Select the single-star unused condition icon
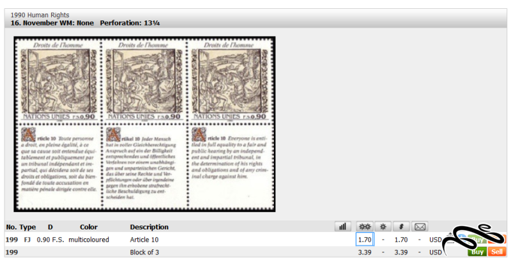The width and height of the screenshot is (511, 262). pyautogui.click(x=383, y=226)
